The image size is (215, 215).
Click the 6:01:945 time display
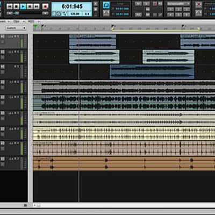pyautogui.click(x=72, y=6)
